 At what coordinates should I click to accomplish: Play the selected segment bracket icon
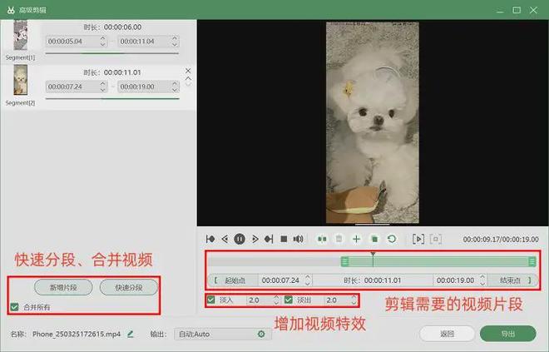coord(418,239)
